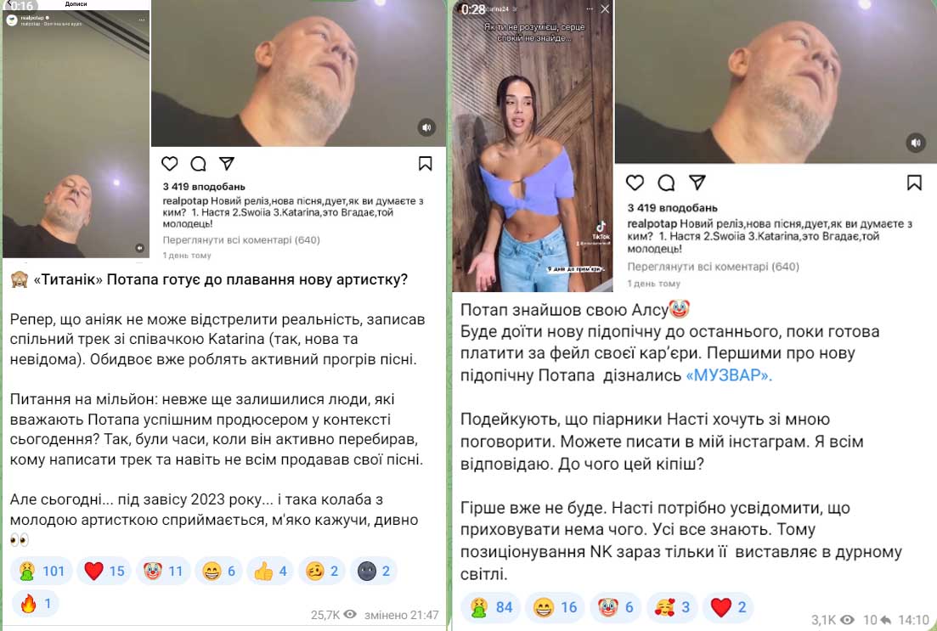
Task: Open the «МУЗВАР» link
Action: (x=729, y=375)
